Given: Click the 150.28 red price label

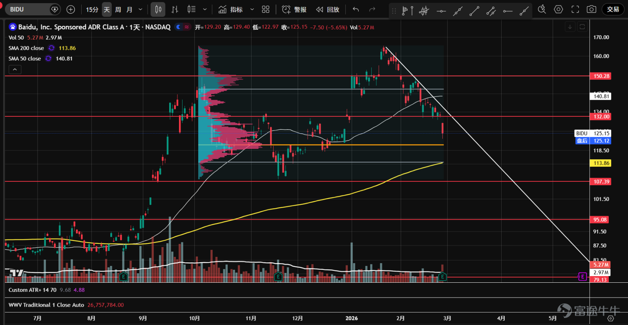Looking at the screenshot, I should (601, 76).
